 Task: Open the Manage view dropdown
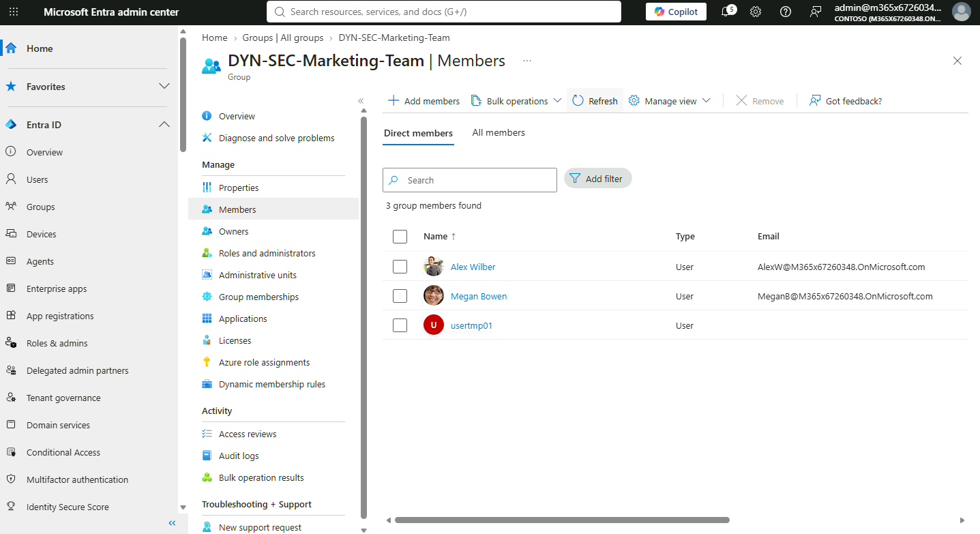tap(670, 101)
